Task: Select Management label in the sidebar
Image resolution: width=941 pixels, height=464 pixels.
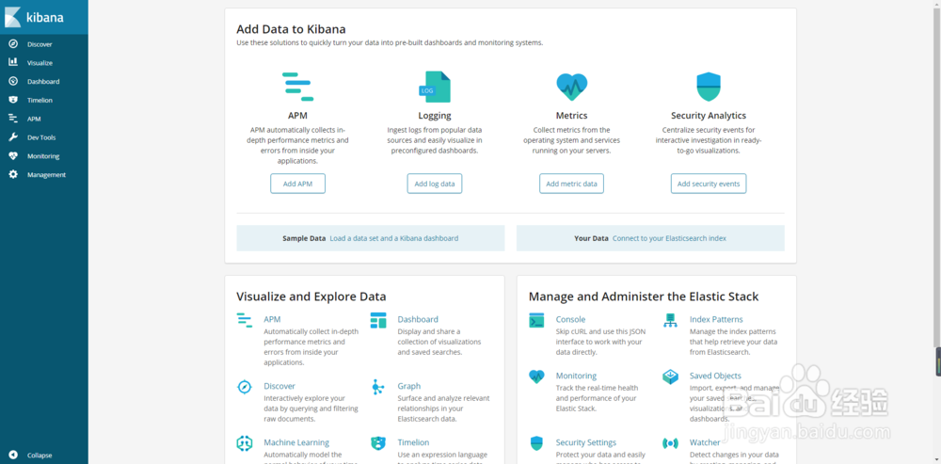Action: [46, 175]
